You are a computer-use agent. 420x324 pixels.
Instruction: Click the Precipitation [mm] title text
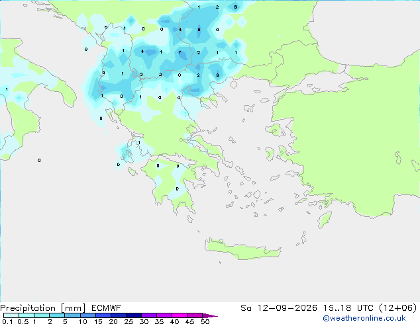pyautogui.click(x=43, y=308)
